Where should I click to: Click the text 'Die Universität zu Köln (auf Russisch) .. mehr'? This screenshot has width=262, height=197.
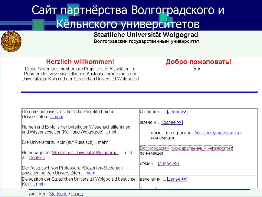pyautogui.click(x=65, y=142)
